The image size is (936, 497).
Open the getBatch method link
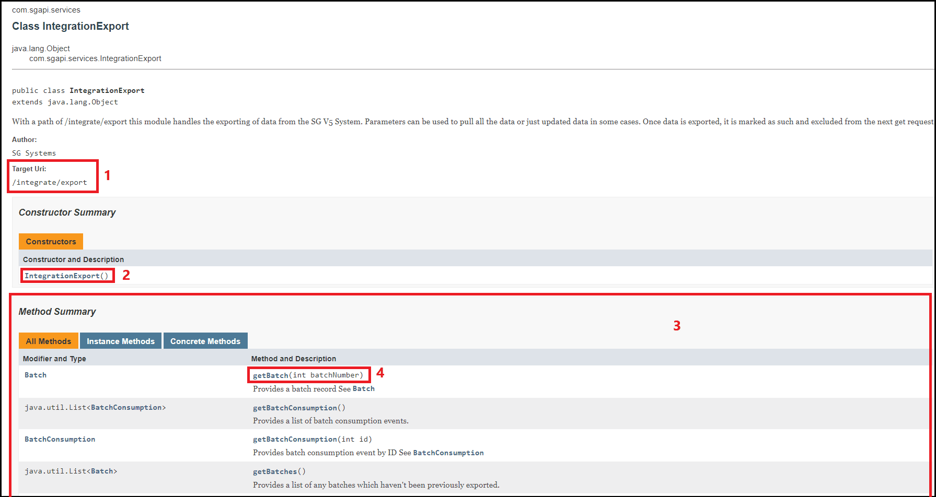271,375
